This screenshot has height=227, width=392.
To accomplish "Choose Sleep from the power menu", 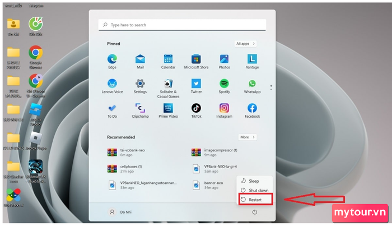I will [254, 181].
